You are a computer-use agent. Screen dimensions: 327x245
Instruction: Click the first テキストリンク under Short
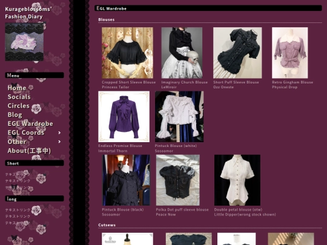click(x=18, y=174)
